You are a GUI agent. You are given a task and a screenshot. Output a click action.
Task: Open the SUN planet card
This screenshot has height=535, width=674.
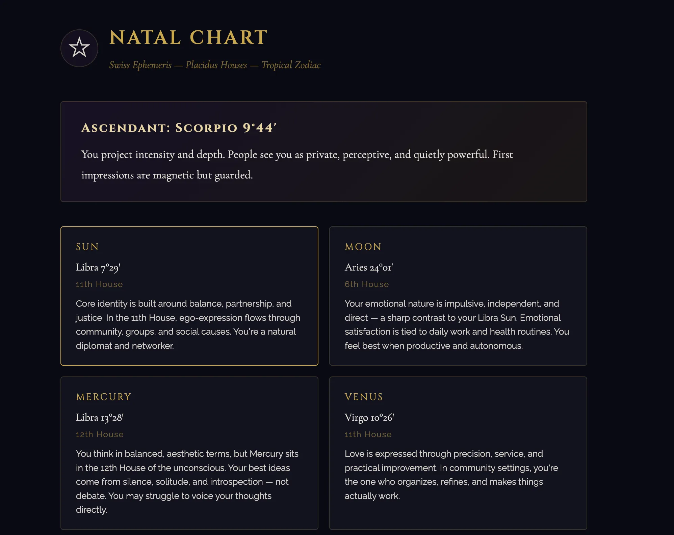(189, 296)
